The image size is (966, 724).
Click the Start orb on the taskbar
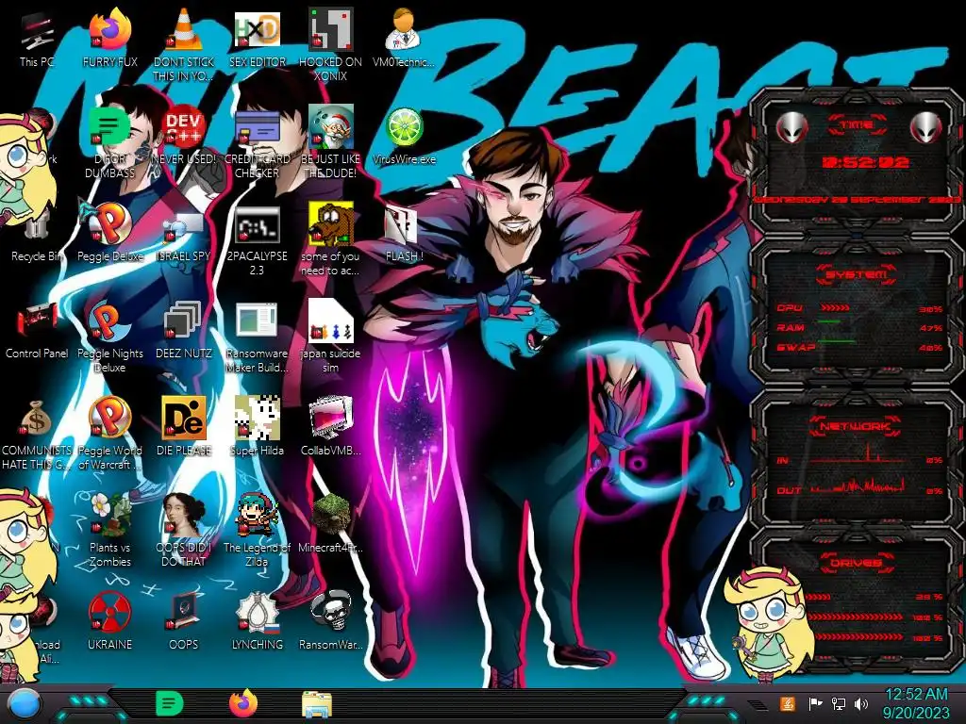coord(25,705)
